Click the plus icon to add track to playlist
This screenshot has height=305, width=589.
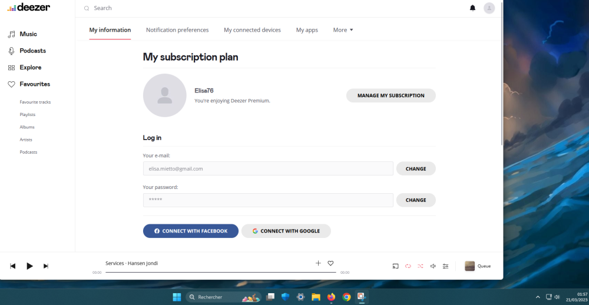coord(318,263)
